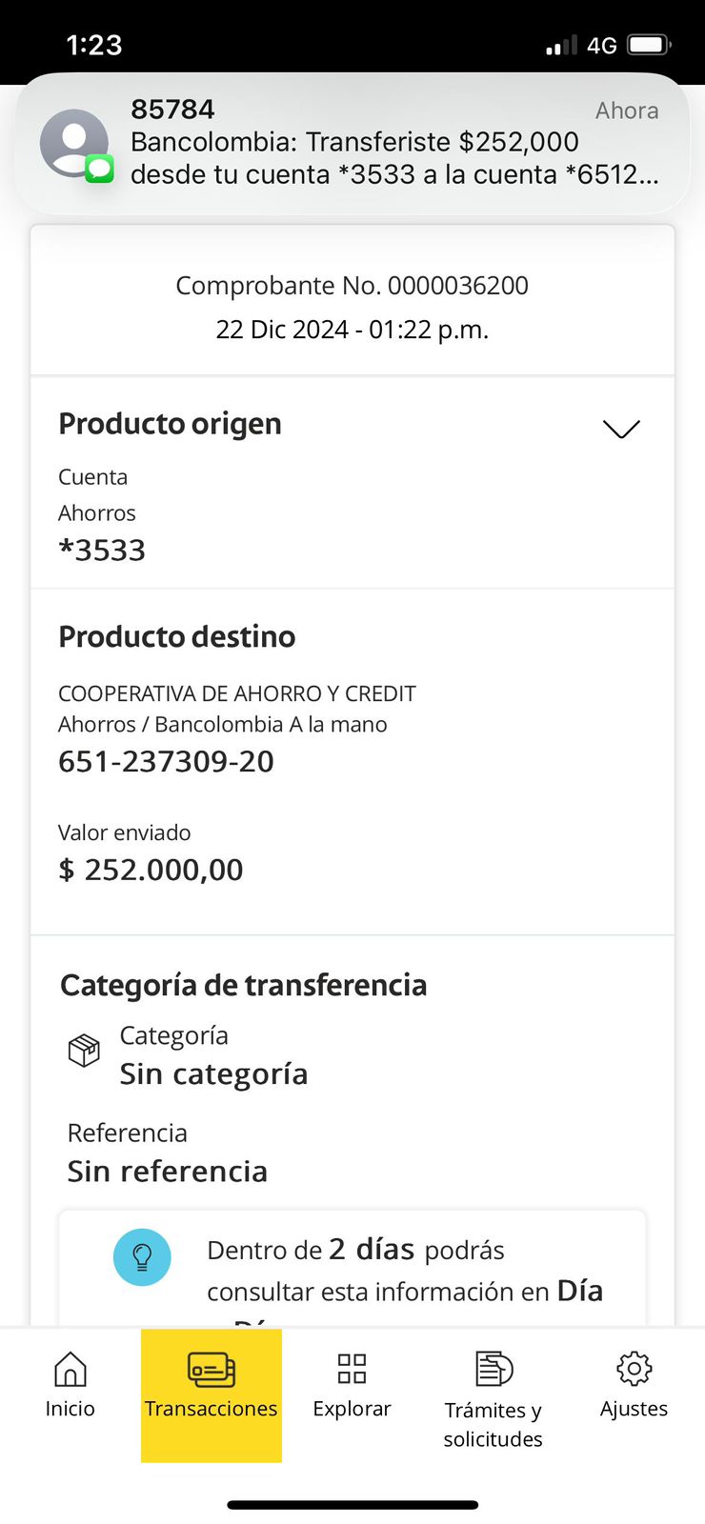Open the Bancolombia SMS notification banner
The image size is (705, 1524).
[381, 143]
